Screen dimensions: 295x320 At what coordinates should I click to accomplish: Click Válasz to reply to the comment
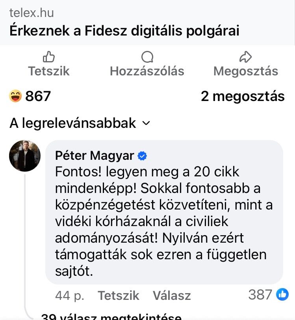point(172,296)
